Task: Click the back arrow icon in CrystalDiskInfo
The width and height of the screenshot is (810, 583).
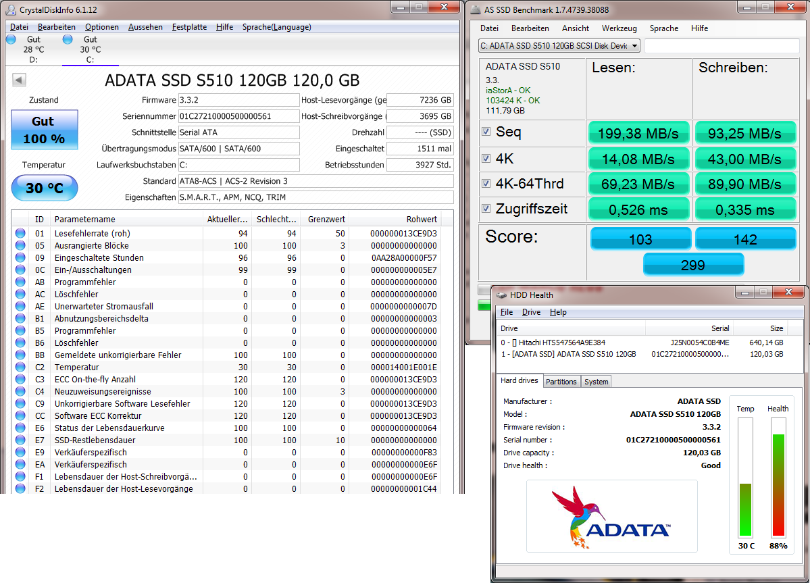Action: coord(19,80)
